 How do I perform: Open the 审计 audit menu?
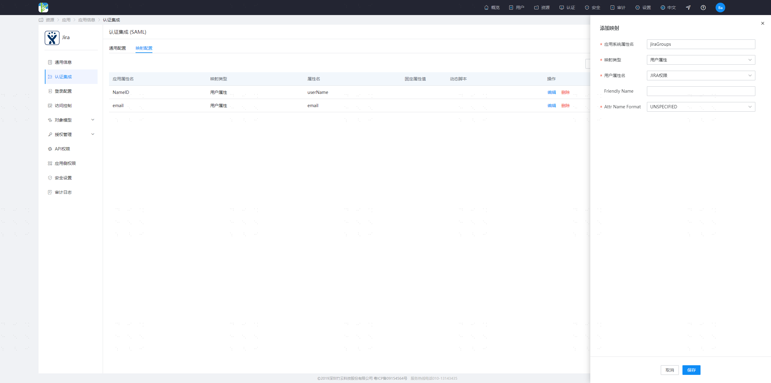click(618, 8)
